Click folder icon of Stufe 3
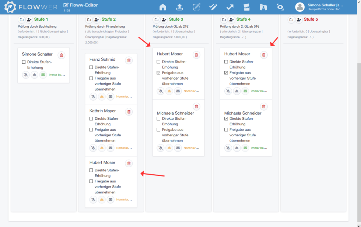The width and height of the screenshot is (361, 227). click(x=156, y=20)
